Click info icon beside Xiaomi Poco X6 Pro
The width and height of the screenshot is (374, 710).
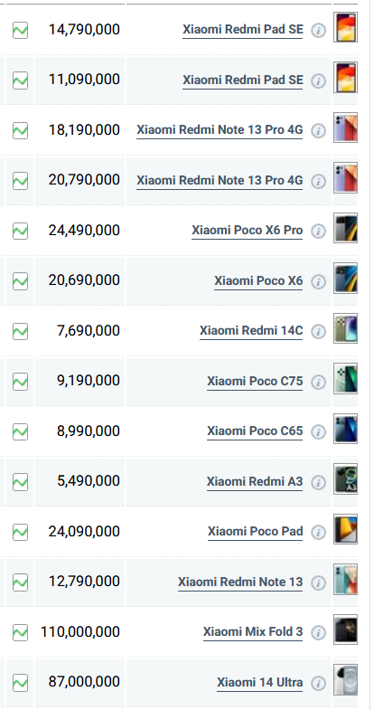click(319, 232)
